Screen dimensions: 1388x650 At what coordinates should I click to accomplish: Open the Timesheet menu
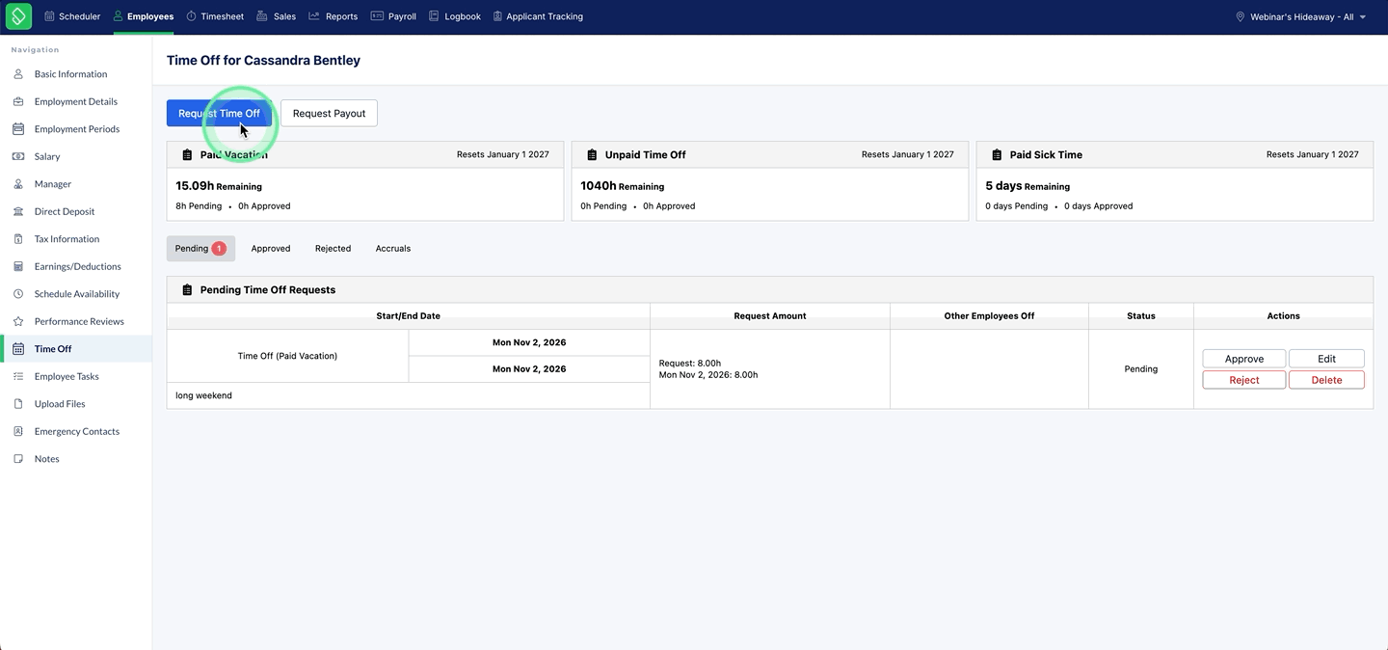tap(215, 16)
